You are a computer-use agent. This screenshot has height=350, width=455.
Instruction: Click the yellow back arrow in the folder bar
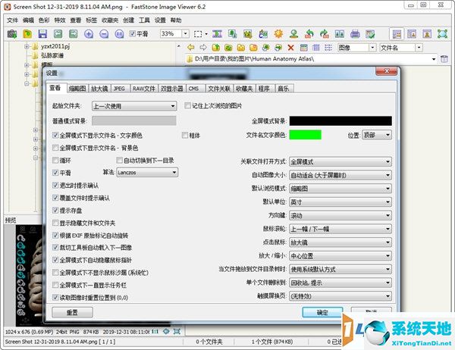[x=190, y=48]
